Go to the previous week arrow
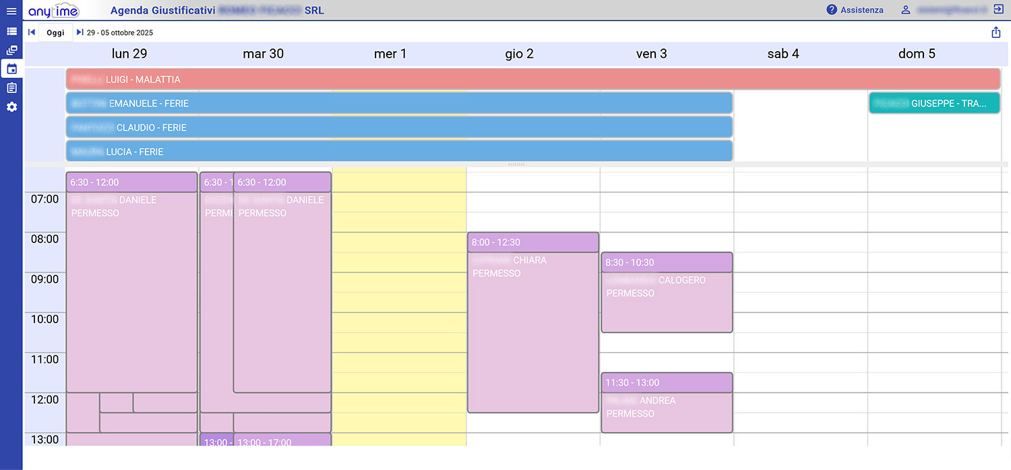The width and height of the screenshot is (1011, 470). coord(32,32)
